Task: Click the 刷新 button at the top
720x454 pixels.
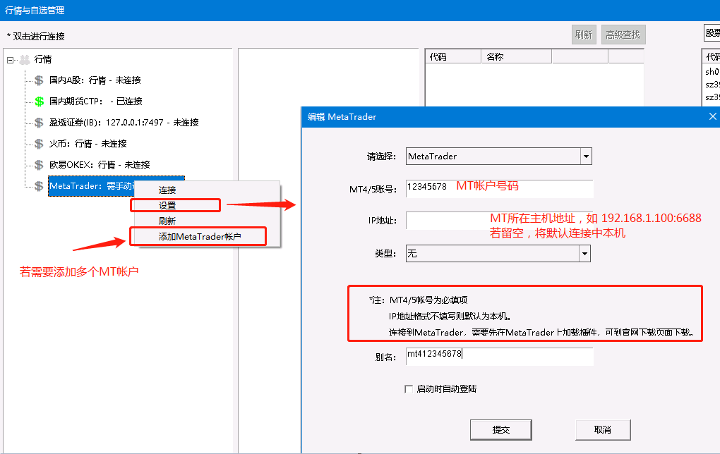Action: [584, 35]
